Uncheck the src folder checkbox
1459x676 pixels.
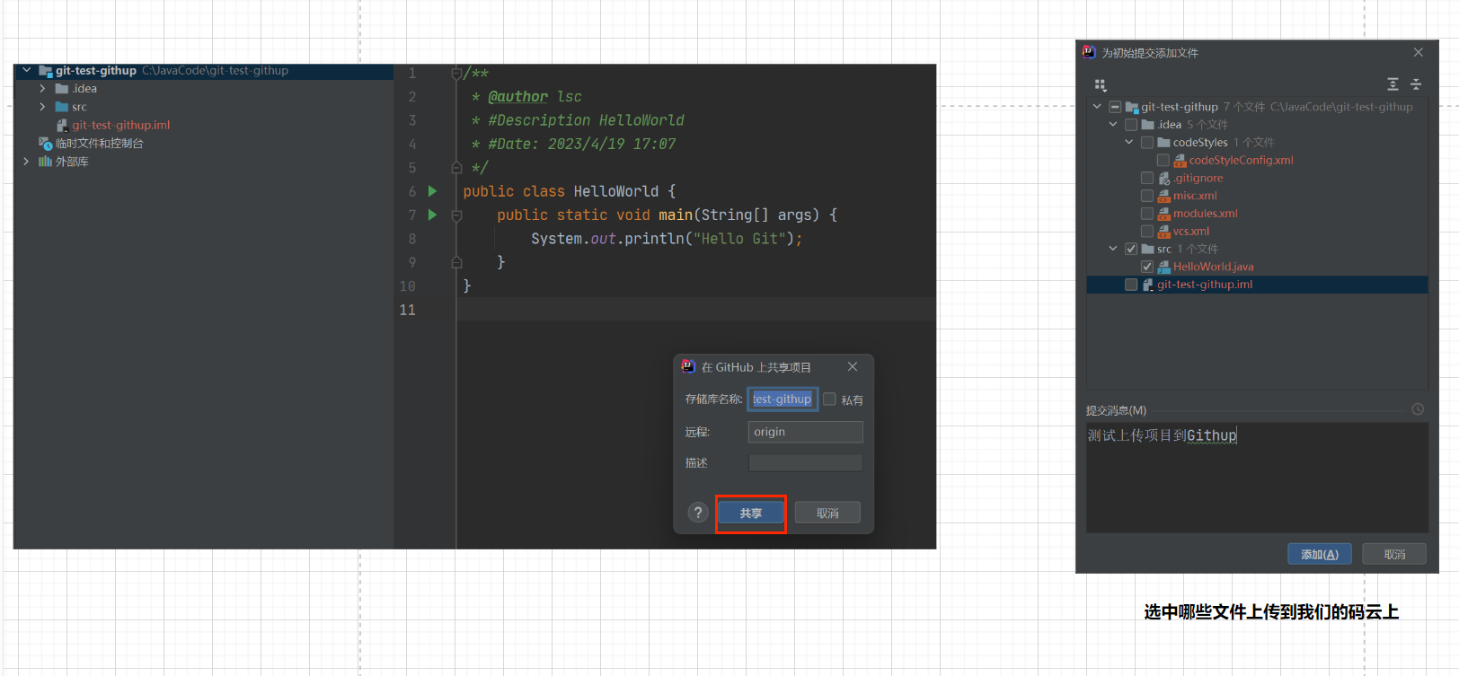[1131, 249]
